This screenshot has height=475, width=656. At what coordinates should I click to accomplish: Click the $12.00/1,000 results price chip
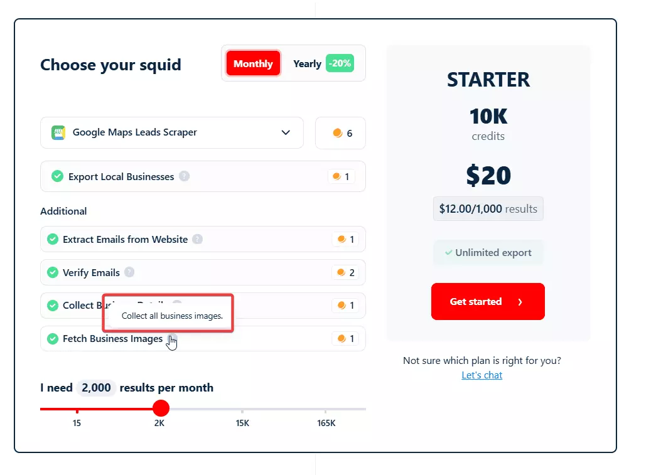tap(488, 208)
